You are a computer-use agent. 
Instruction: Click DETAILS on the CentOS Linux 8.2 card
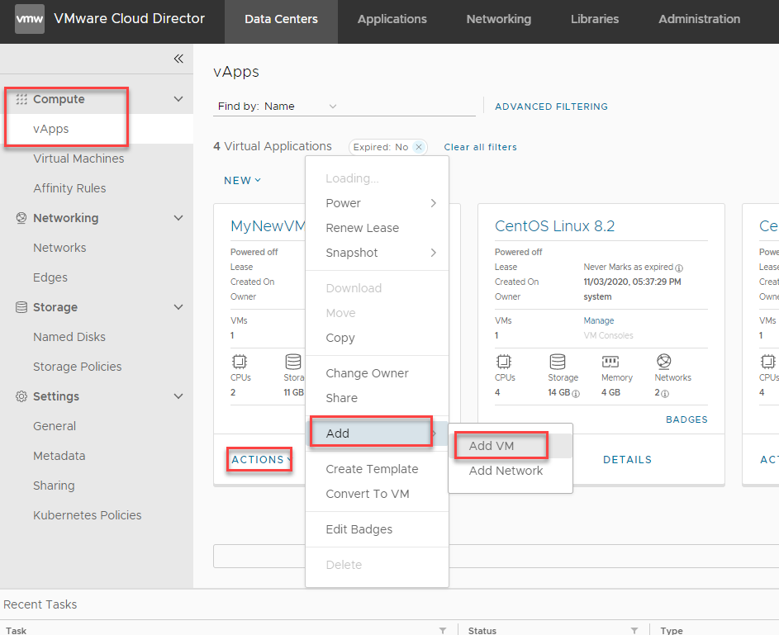click(627, 460)
